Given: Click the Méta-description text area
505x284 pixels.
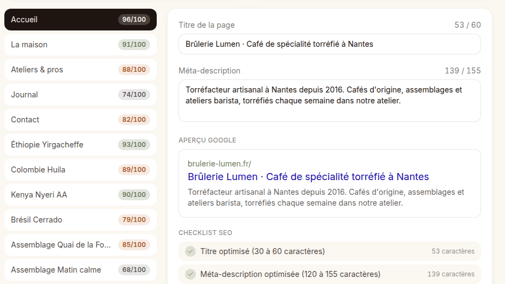Looking at the screenshot, I should pos(329,101).
